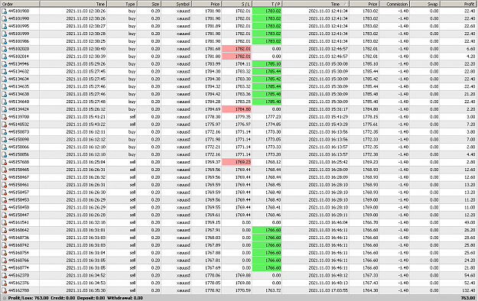Click the Type column header

(x=122, y=4)
